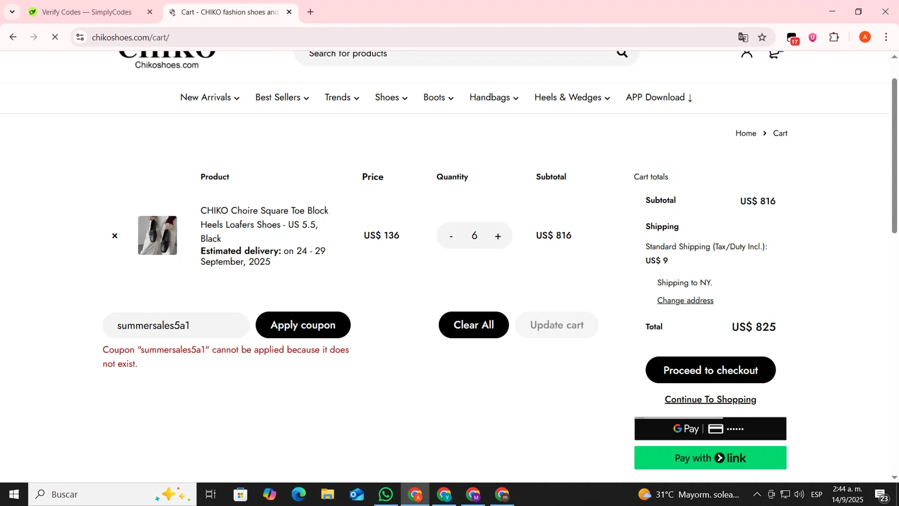Open the APP Download menu item
Image resolution: width=899 pixels, height=506 pixels.
click(659, 97)
